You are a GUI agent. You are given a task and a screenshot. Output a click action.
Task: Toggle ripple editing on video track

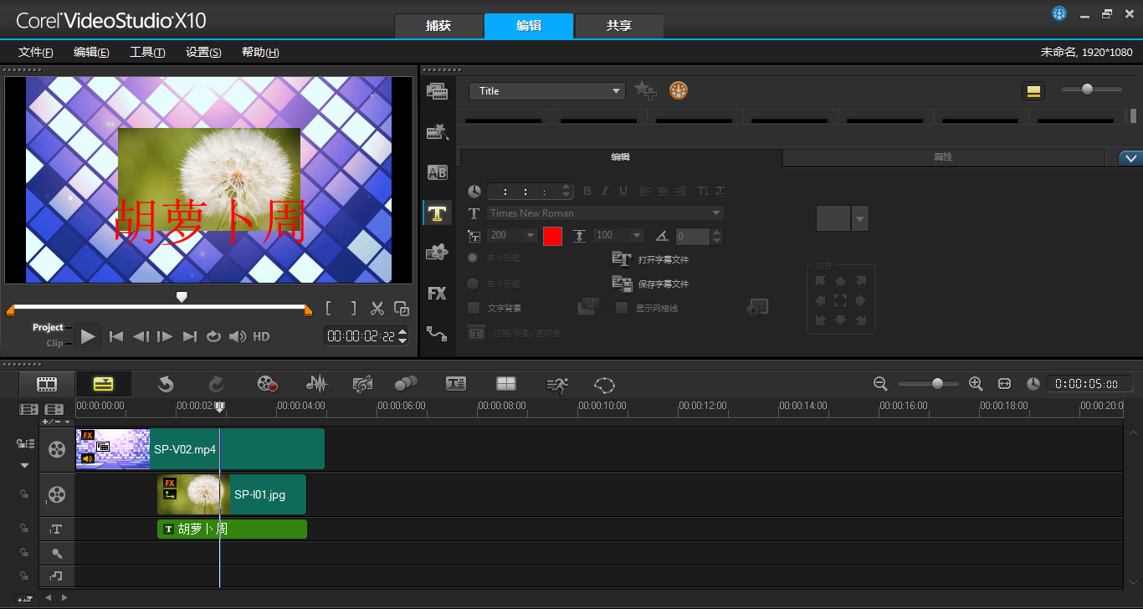[x=25, y=443]
